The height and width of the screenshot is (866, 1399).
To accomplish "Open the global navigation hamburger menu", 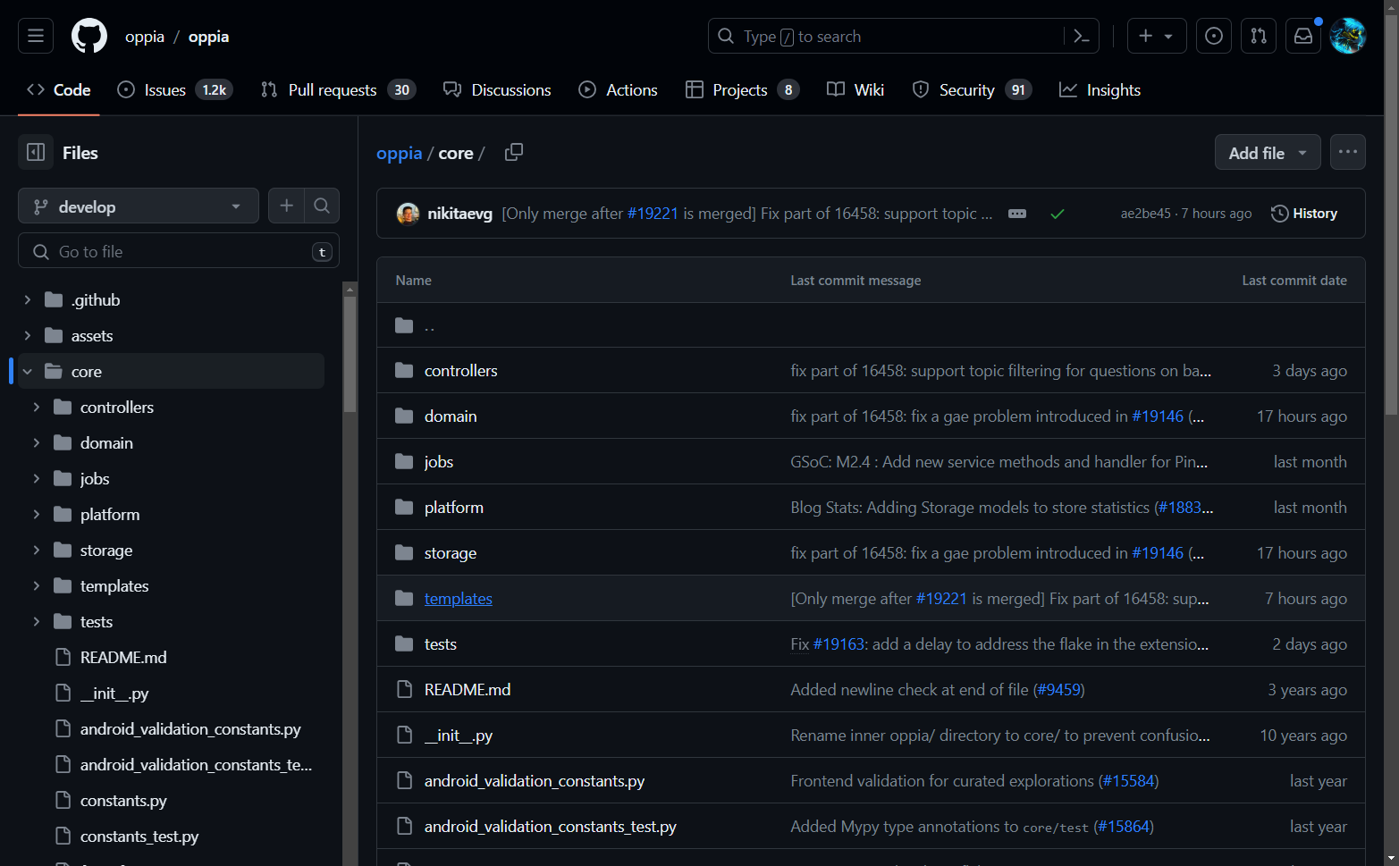I will pos(36,36).
